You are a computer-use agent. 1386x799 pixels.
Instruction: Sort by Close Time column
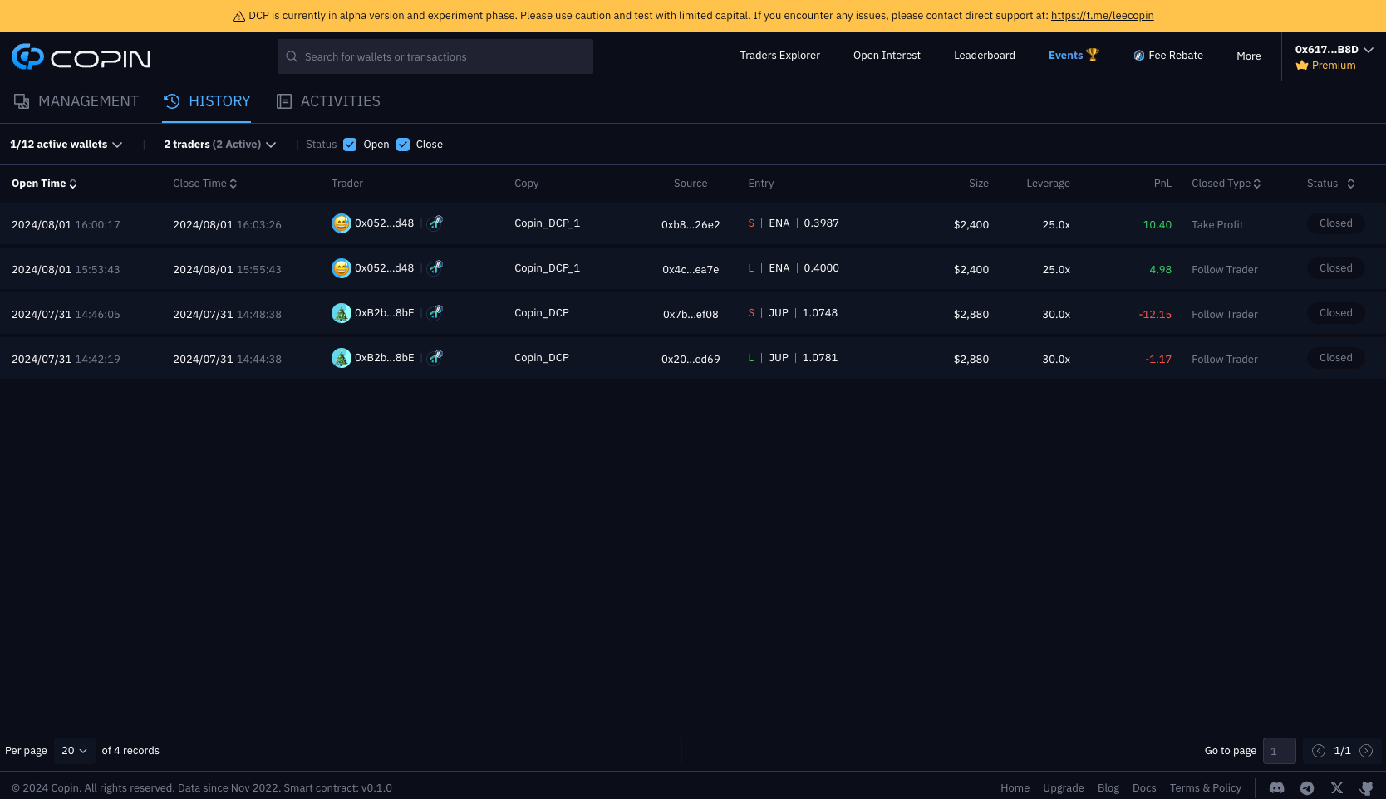pos(204,184)
